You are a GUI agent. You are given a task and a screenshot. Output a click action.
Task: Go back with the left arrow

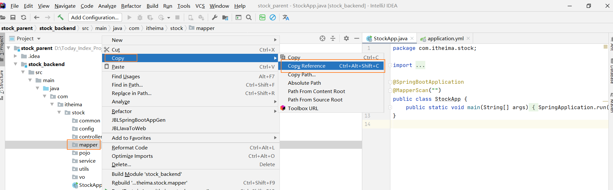click(37, 17)
